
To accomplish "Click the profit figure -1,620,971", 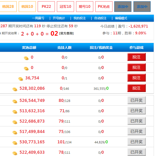I will pos(138,26).
